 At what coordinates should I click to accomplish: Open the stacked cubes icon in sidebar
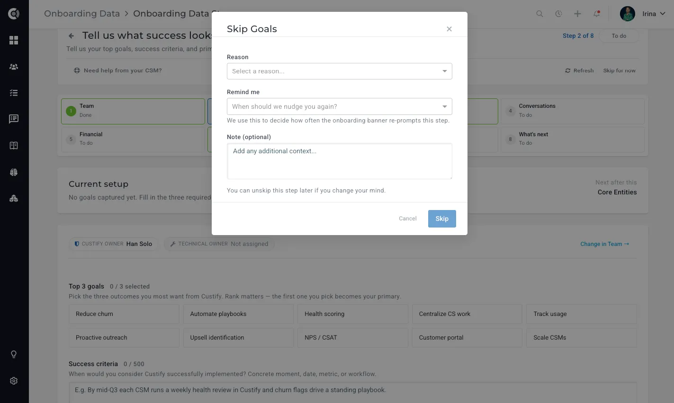[14, 199]
